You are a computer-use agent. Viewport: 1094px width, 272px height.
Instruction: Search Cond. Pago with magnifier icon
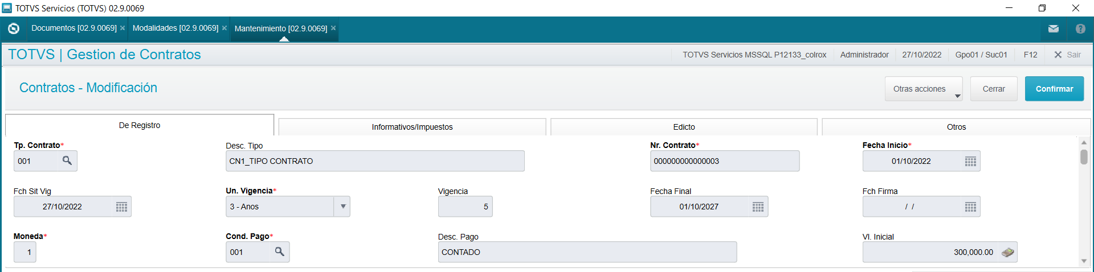[280, 252]
